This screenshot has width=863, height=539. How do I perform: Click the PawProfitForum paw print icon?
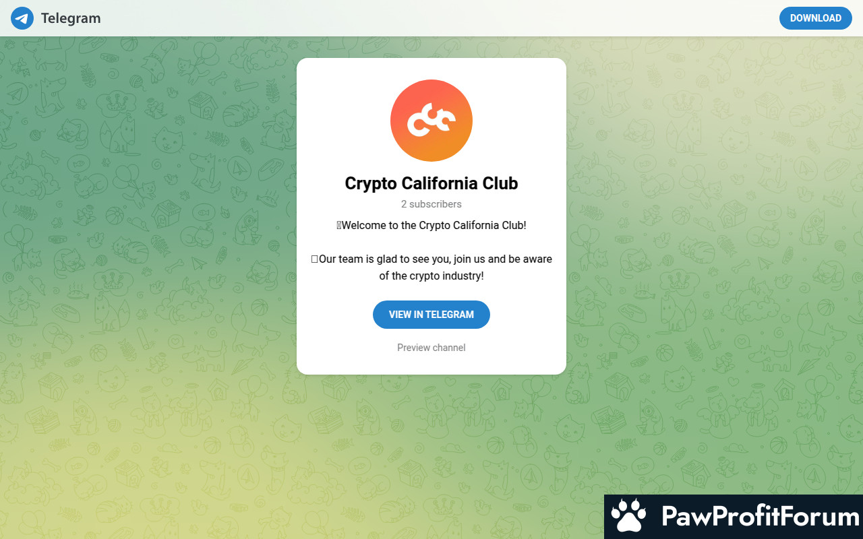pyautogui.click(x=628, y=517)
